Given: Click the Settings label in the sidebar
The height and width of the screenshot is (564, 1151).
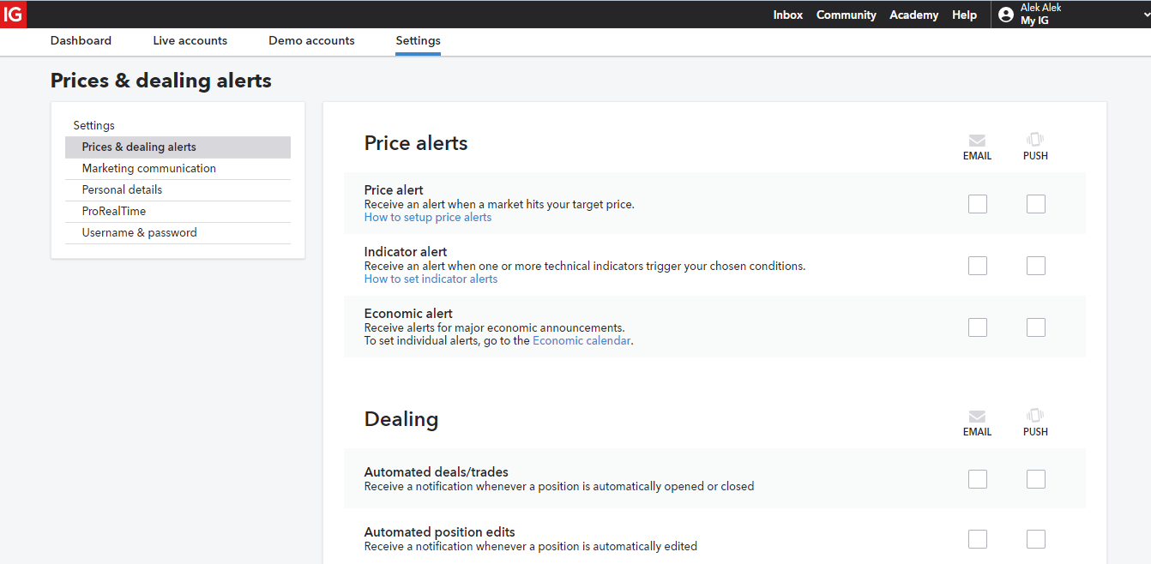Looking at the screenshot, I should pyautogui.click(x=93, y=126).
